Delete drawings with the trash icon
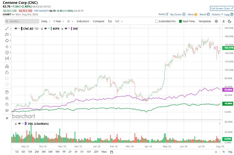The height and width of the screenshot is (155, 234). click(7, 92)
